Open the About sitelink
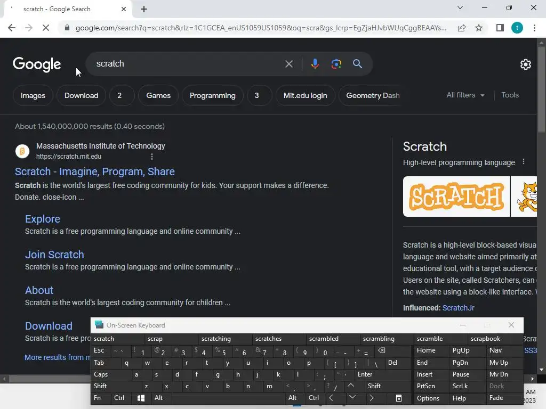The height and width of the screenshot is (409, 546). coord(39,290)
